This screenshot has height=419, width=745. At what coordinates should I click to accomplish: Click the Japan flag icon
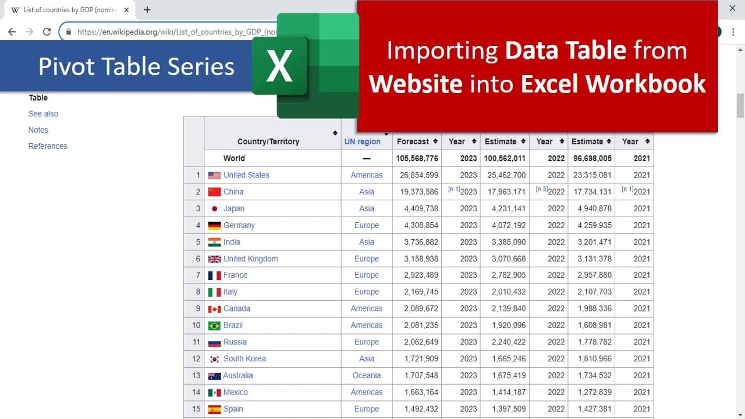[214, 208]
